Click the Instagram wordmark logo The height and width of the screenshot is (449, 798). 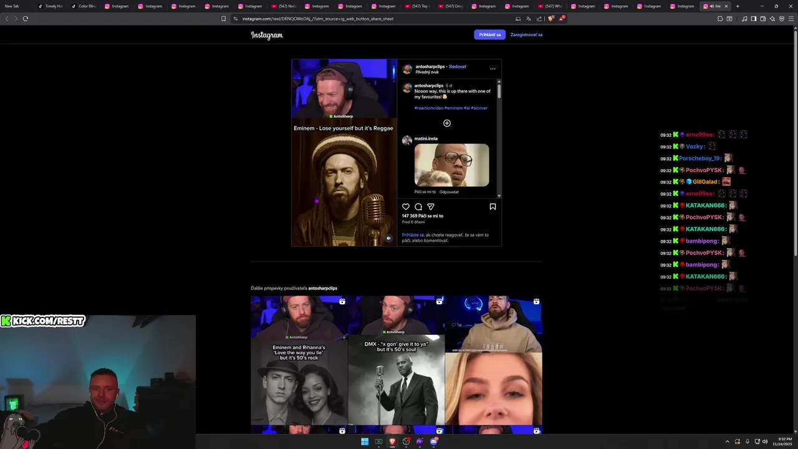(x=267, y=35)
